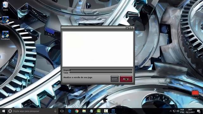The width and height of the screenshot is (203, 114).
Task: Switch to the green Camtasia taskbar icon
Action: pyautogui.click(x=99, y=111)
